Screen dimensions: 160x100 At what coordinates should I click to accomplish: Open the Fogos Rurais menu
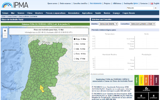(129, 13)
